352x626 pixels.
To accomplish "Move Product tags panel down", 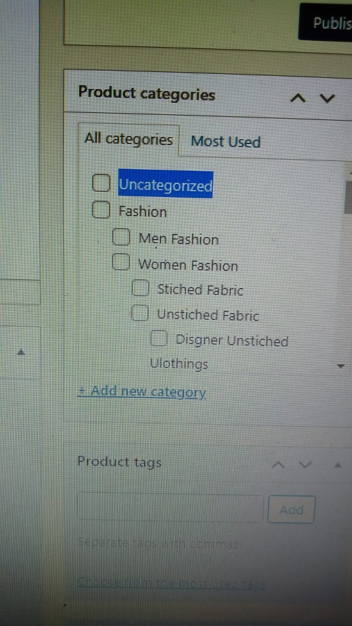I will 305,464.
